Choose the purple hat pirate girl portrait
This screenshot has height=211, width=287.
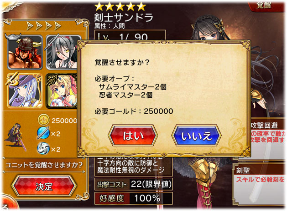pos(25,90)
